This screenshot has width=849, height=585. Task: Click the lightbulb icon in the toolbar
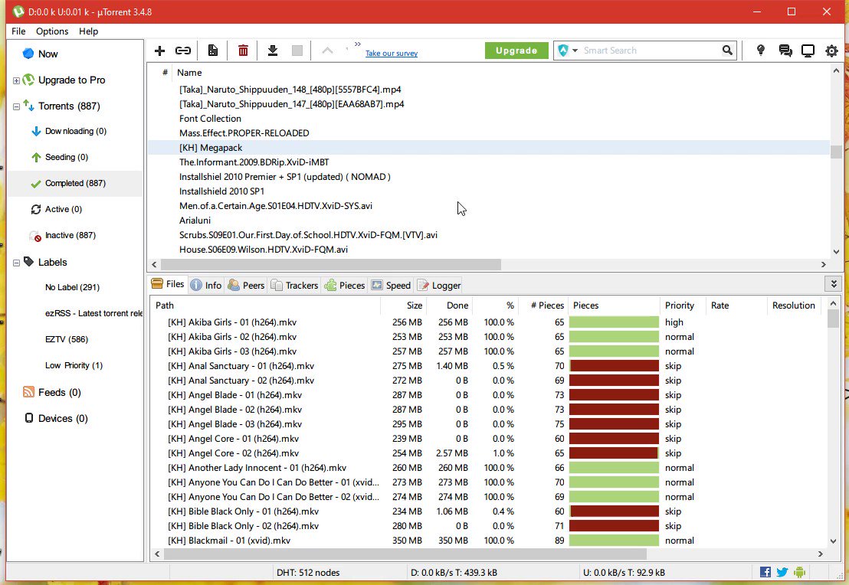(761, 51)
